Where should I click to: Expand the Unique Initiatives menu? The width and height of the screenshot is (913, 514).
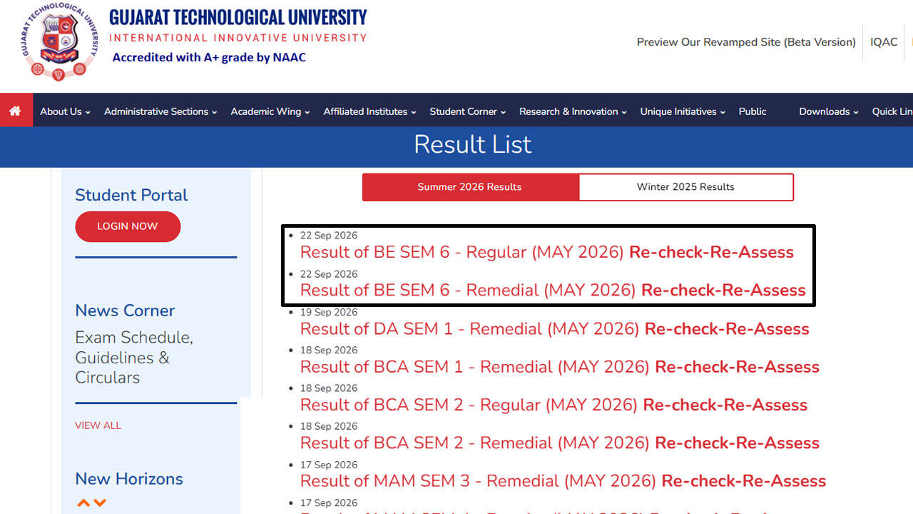click(x=683, y=111)
